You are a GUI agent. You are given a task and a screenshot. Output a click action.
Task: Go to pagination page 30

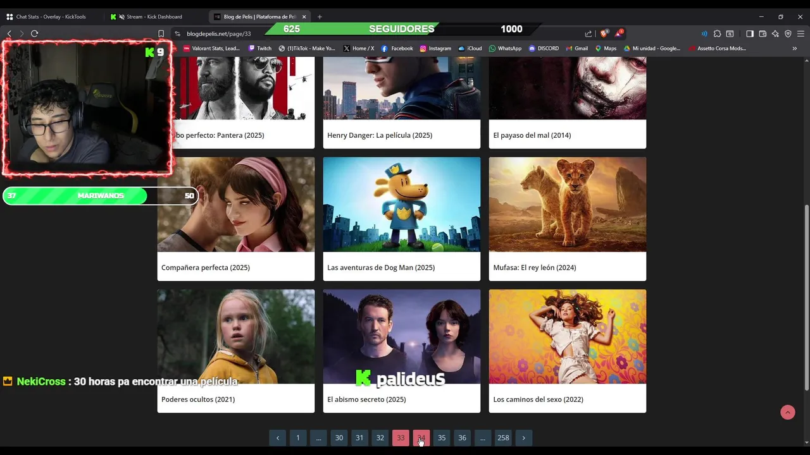tap(339, 438)
